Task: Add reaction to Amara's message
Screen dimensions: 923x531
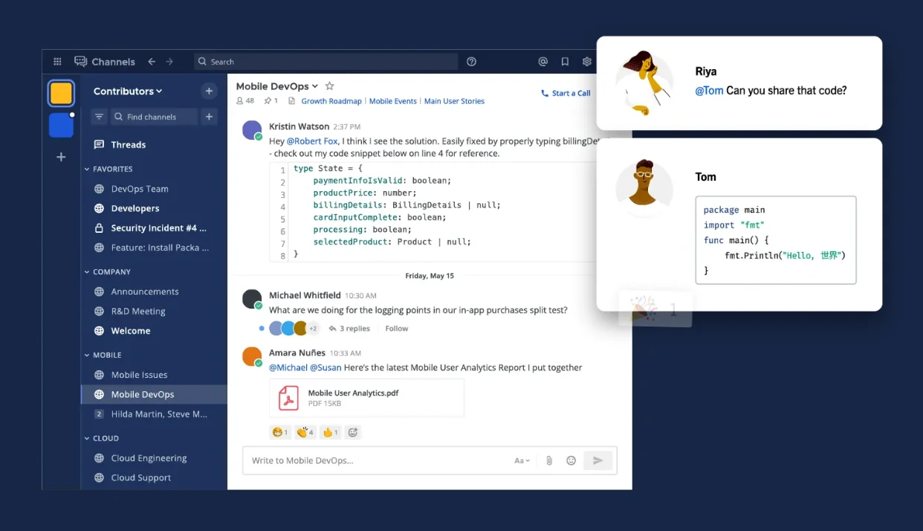Action: click(353, 432)
